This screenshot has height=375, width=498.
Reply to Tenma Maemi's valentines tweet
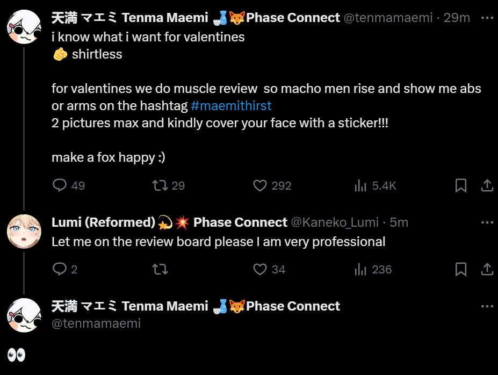pyautogui.click(x=60, y=186)
